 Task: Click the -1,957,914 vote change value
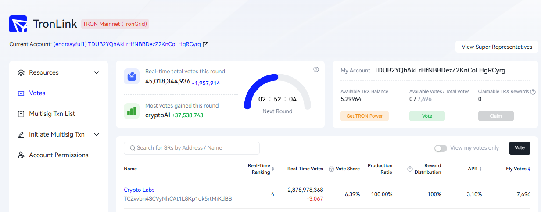(x=206, y=83)
